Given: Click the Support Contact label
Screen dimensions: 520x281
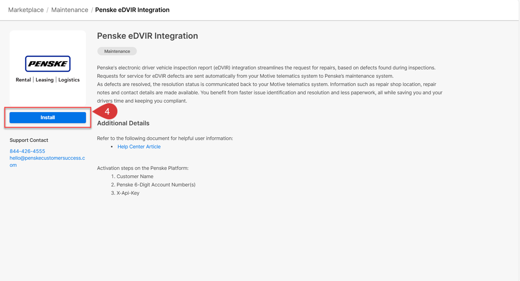Looking at the screenshot, I should [29, 140].
